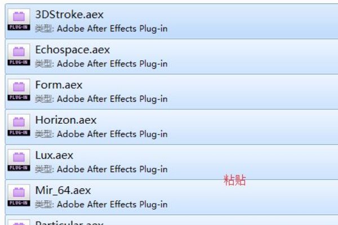Click the type description under Echospace.aex
The height and width of the screenshot is (225, 338).
click(x=101, y=64)
